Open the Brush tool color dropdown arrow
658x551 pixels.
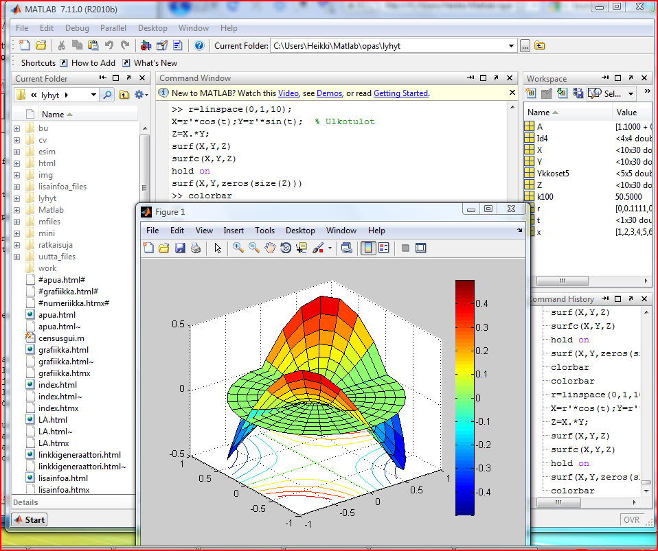pyautogui.click(x=330, y=248)
